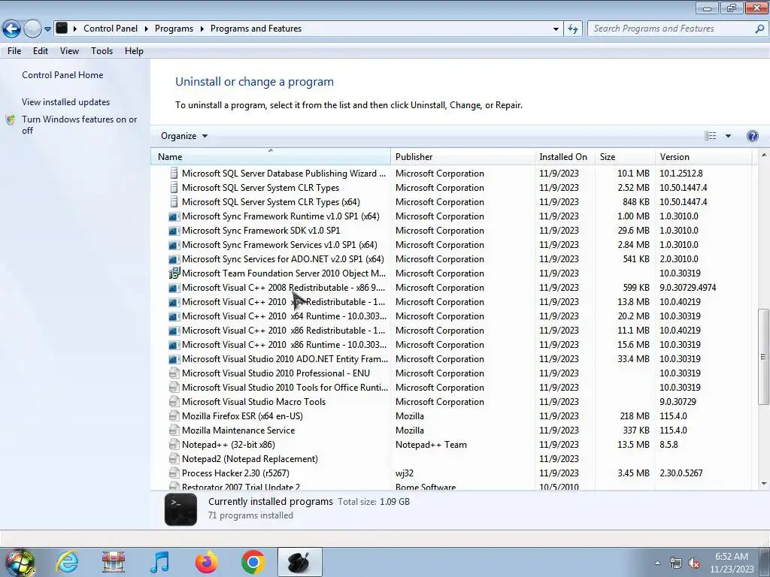Image resolution: width=770 pixels, height=577 pixels.
Task: Click the Back navigation arrow button
Action: click(12, 29)
